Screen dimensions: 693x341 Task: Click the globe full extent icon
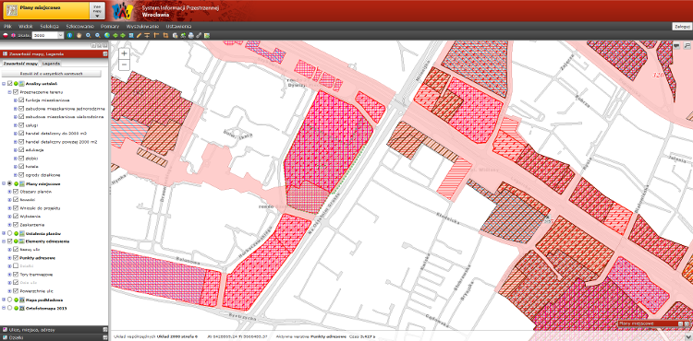[107, 35]
